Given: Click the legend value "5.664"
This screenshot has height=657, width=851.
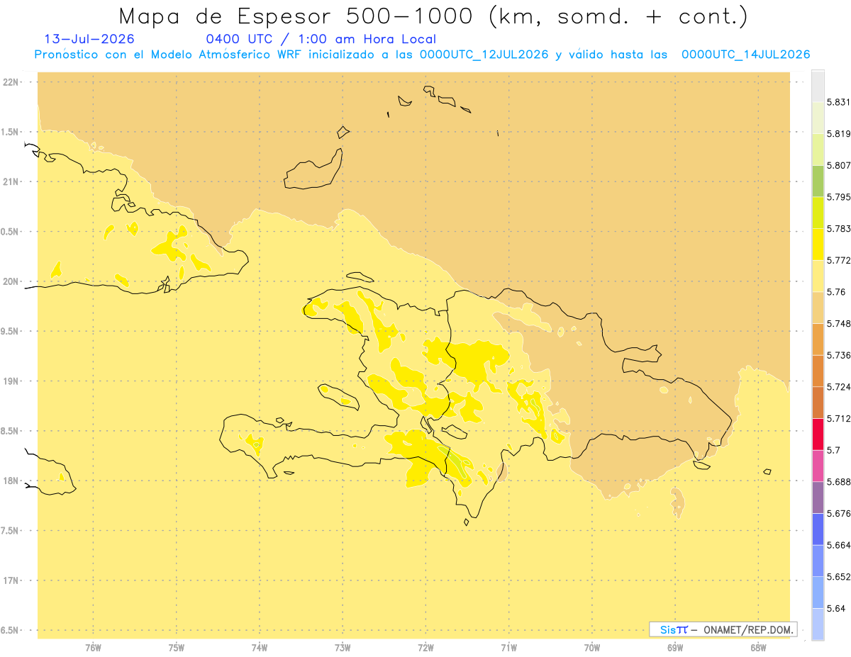Looking at the screenshot, I should click(x=839, y=545).
